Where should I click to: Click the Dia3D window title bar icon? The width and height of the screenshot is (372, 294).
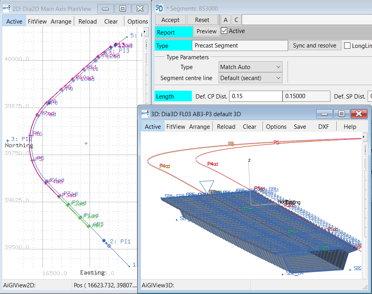(145, 114)
